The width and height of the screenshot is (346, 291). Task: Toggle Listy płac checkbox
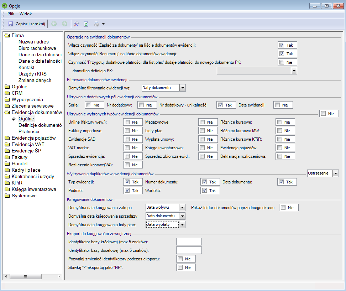[202, 130]
